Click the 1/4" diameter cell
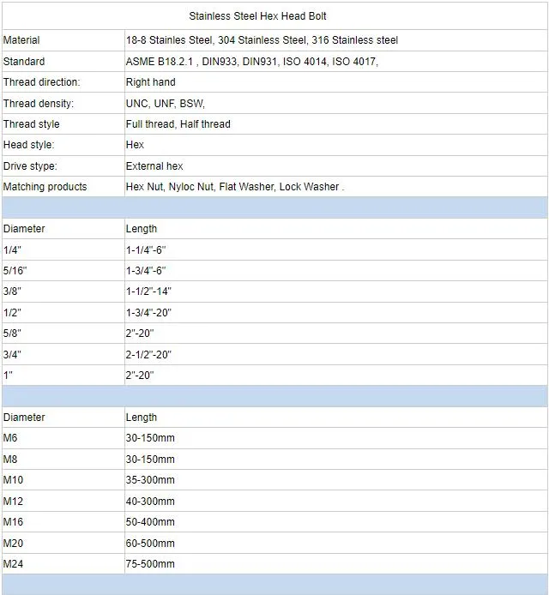Viewport: 549px width, 595px height. point(12,249)
